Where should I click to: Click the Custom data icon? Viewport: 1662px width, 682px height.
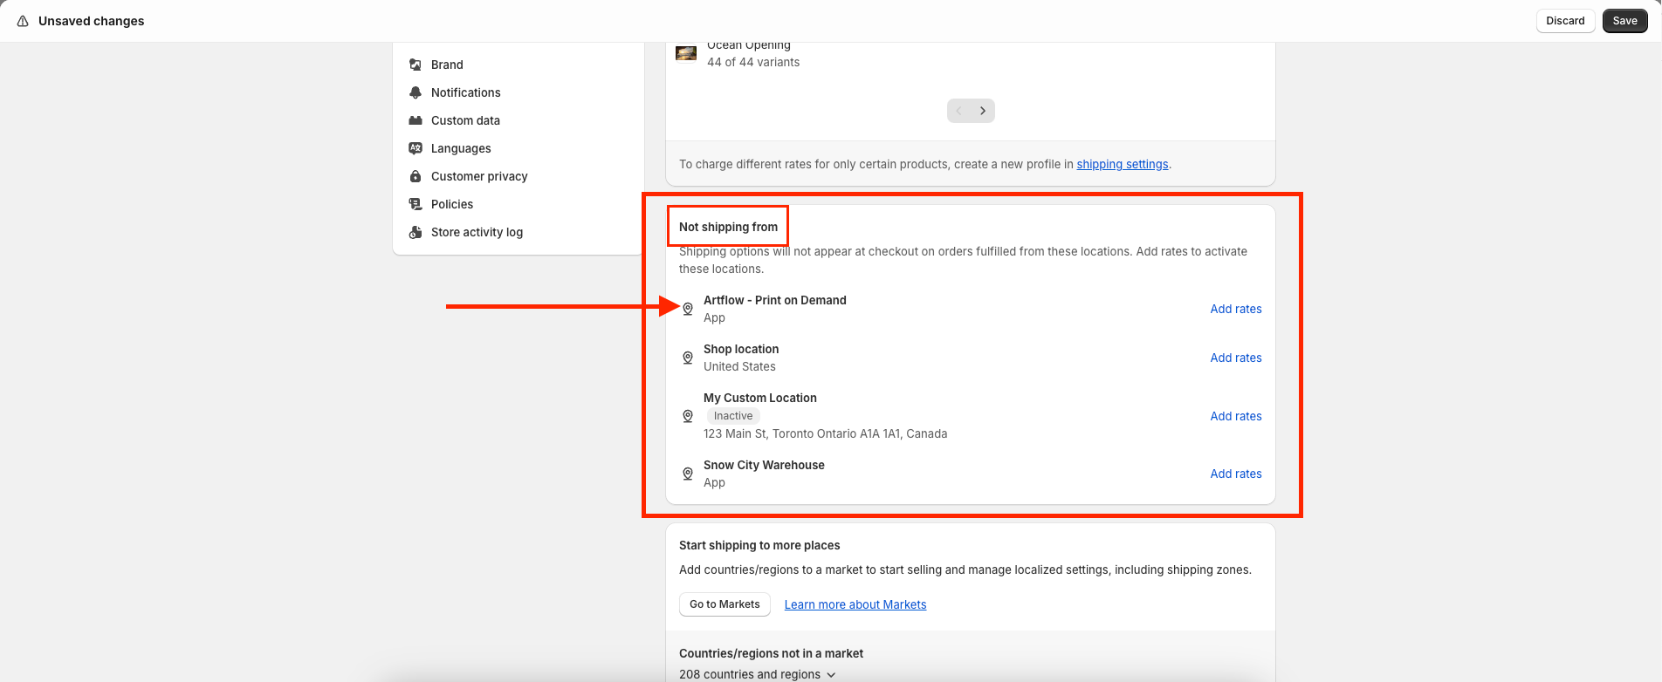click(x=415, y=120)
